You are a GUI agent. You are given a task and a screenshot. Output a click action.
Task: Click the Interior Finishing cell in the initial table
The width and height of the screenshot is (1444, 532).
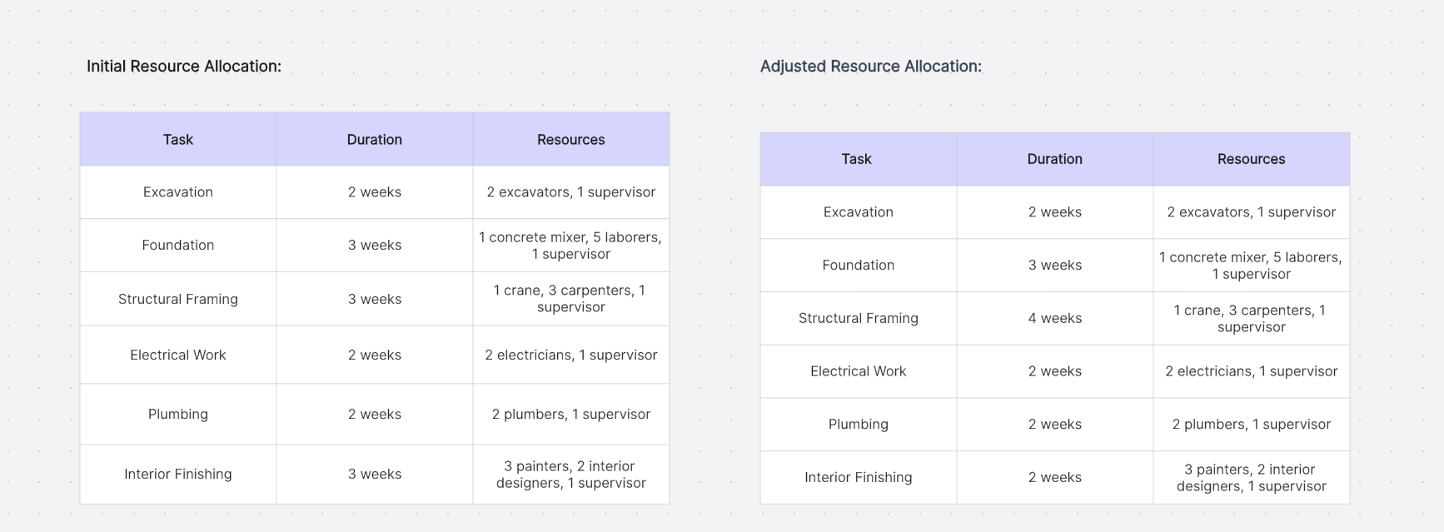[x=178, y=474]
